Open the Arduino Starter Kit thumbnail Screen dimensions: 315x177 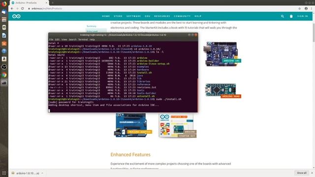point(177,126)
